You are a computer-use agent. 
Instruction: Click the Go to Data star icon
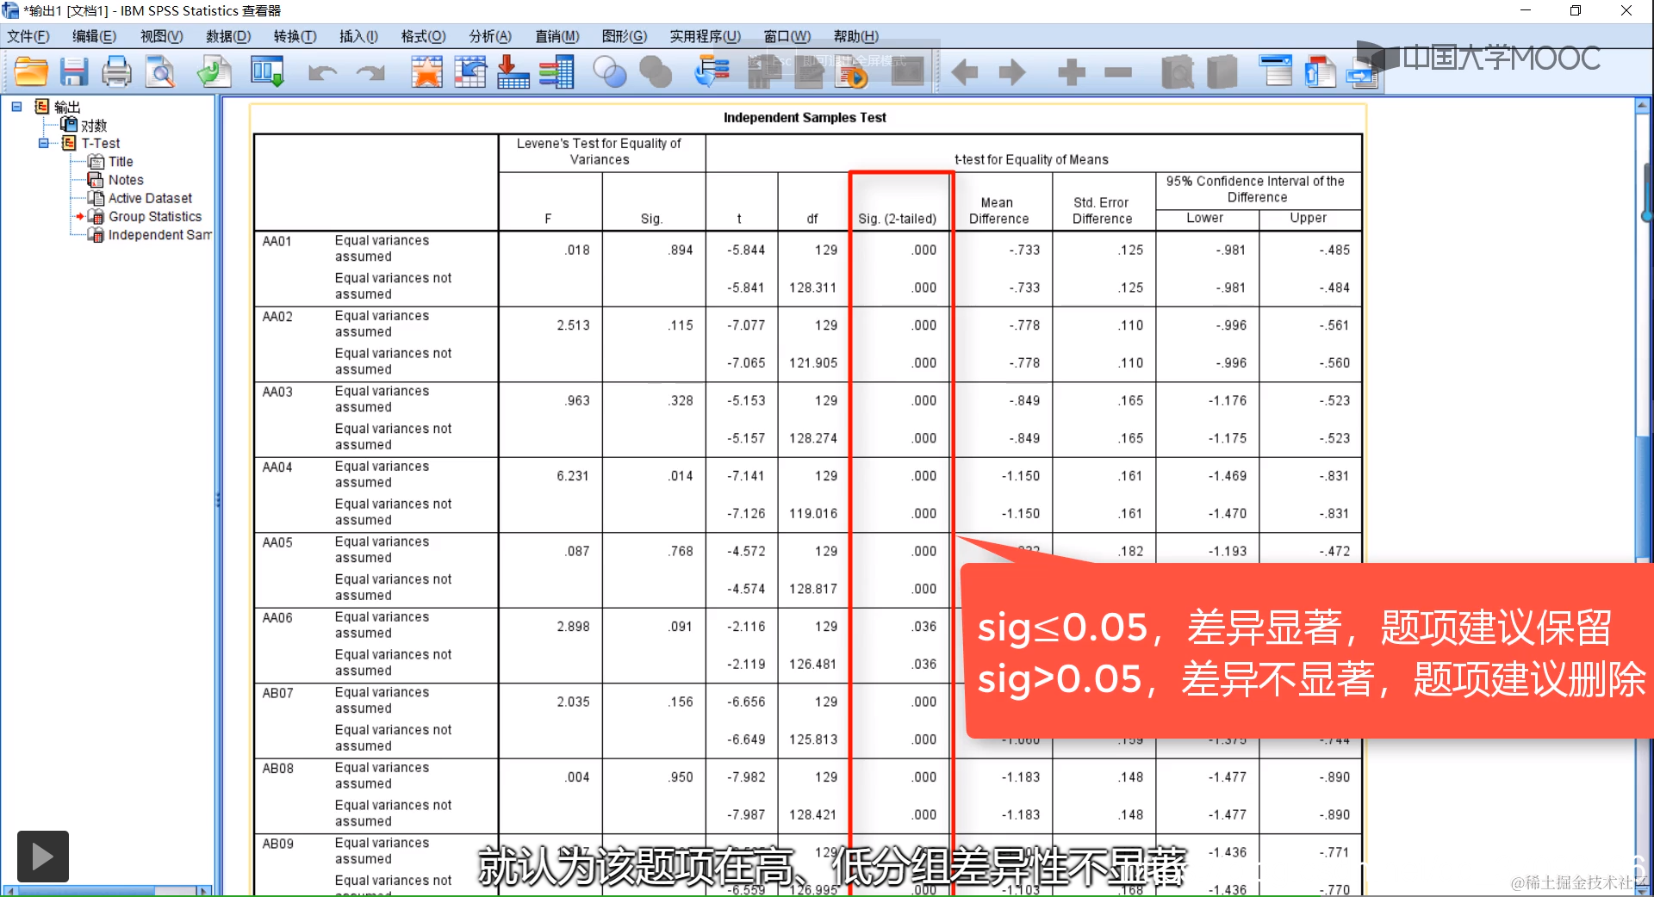click(426, 71)
